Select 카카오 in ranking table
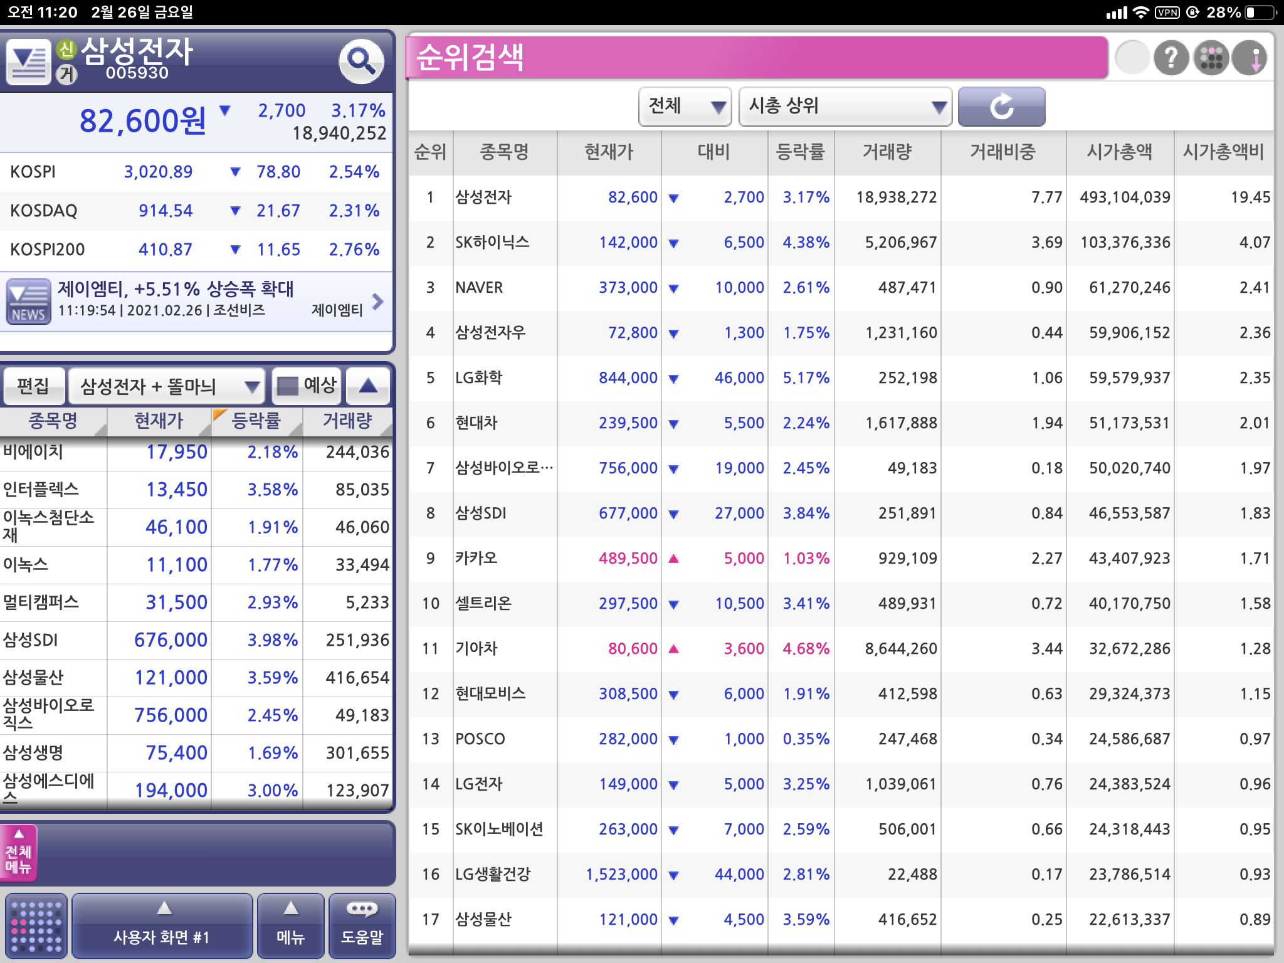This screenshot has height=963, width=1284. (841, 559)
